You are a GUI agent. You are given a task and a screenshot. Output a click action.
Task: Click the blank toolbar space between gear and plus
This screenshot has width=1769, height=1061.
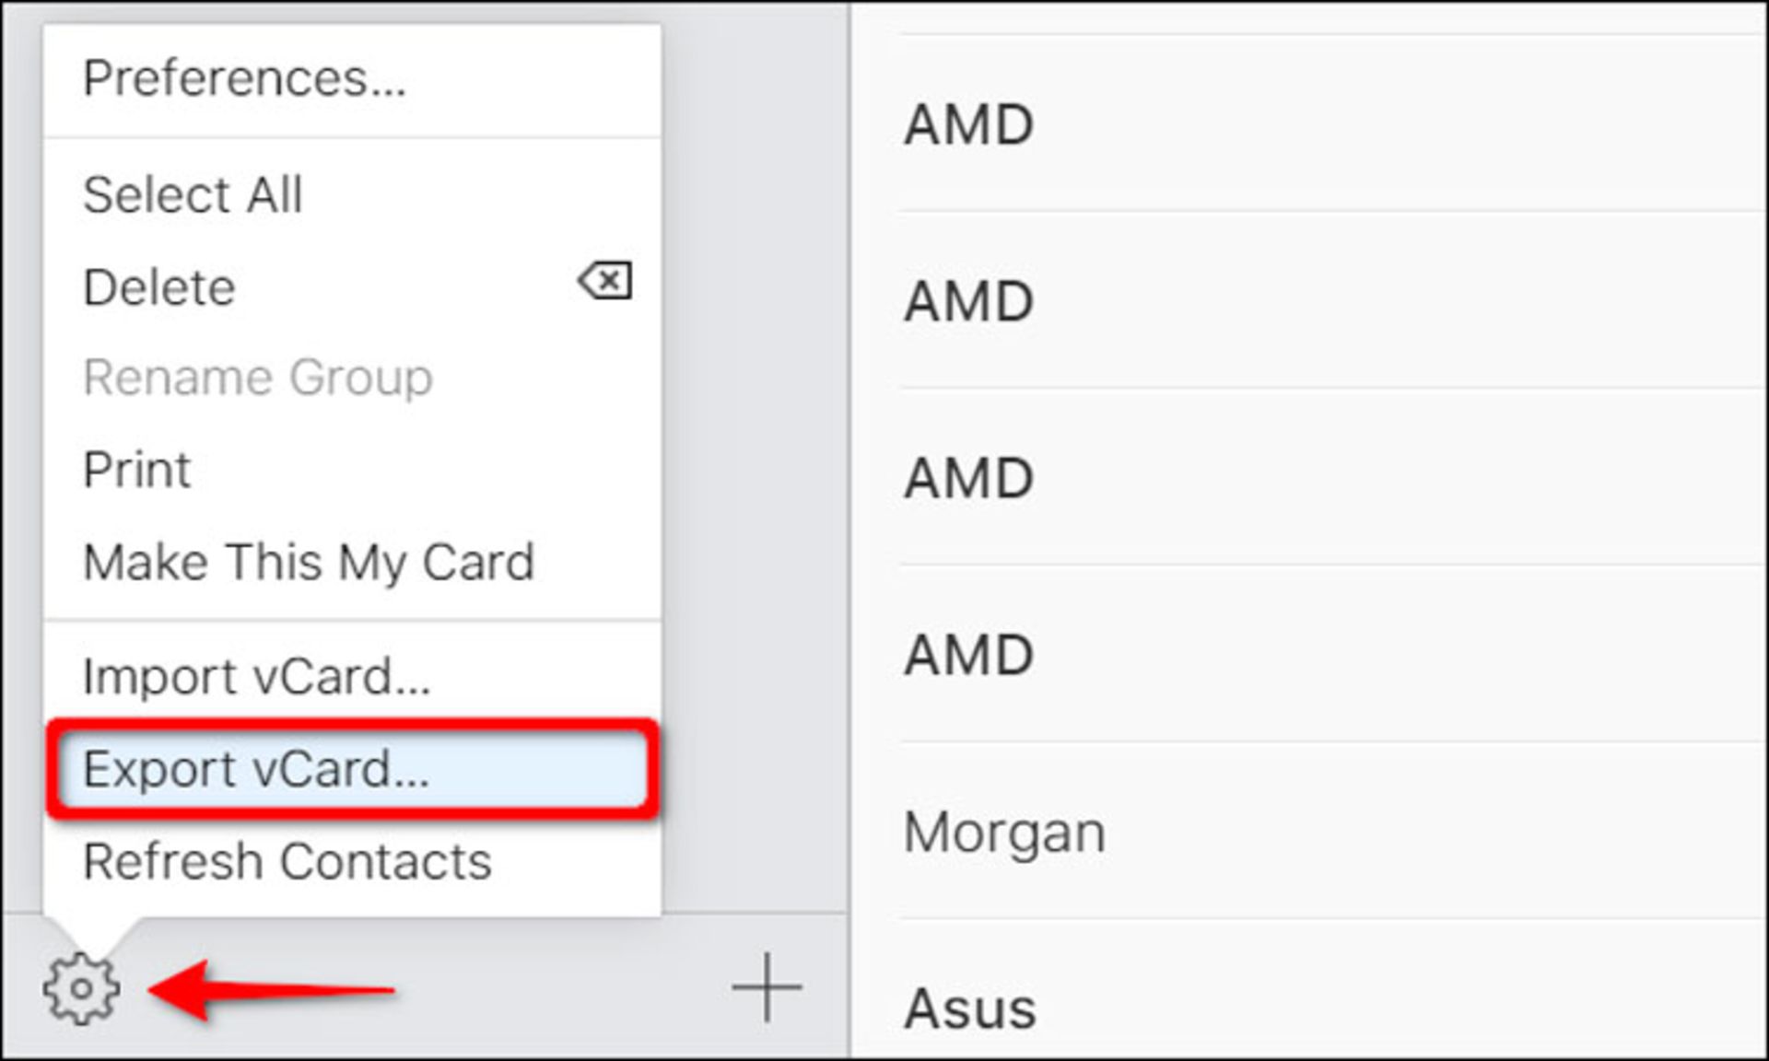[553, 989]
